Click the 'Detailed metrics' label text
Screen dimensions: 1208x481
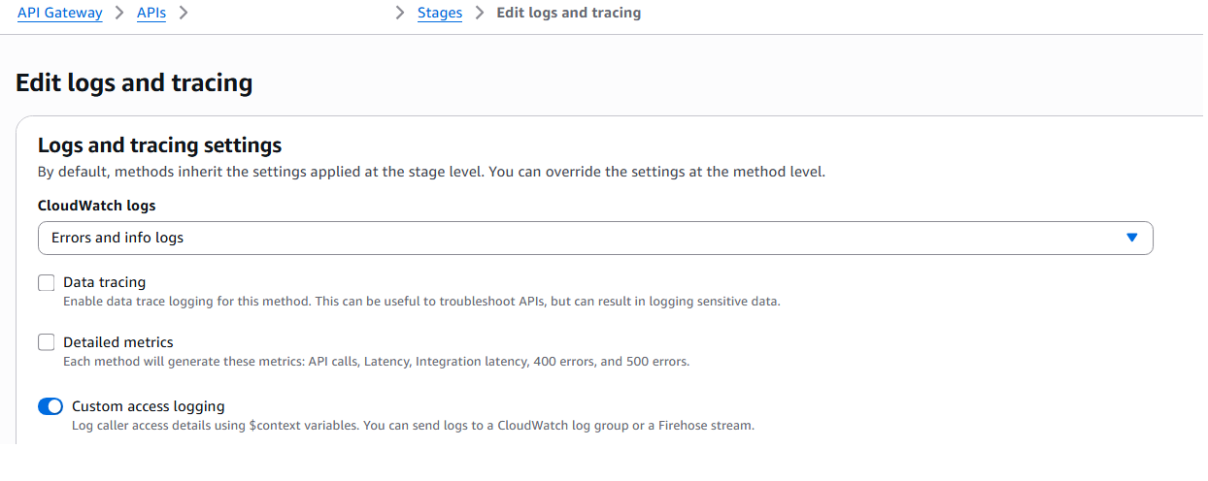(117, 342)
